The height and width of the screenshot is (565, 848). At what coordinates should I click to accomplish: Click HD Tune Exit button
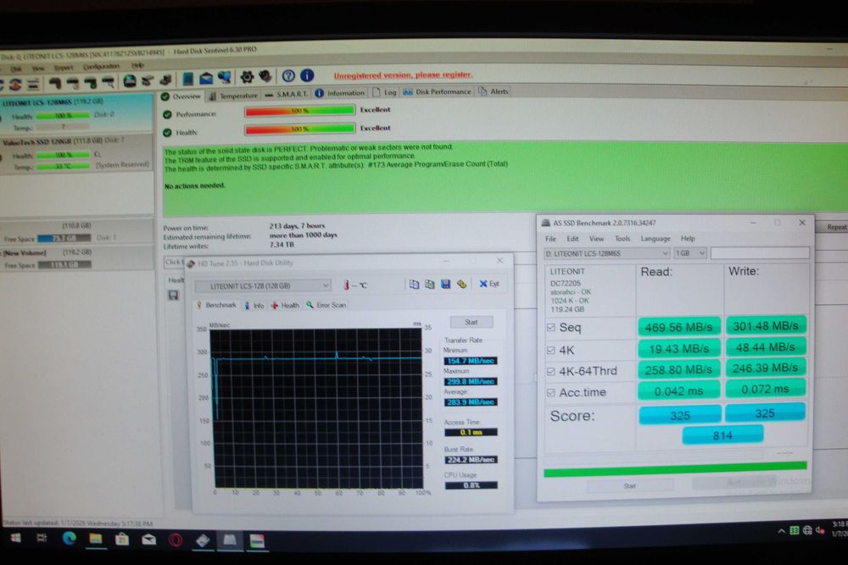pyautogui.click(x=489, y=284)
